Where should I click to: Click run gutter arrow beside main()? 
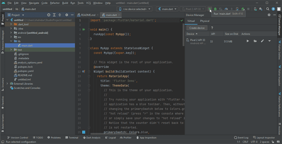[x=84, y=29]
